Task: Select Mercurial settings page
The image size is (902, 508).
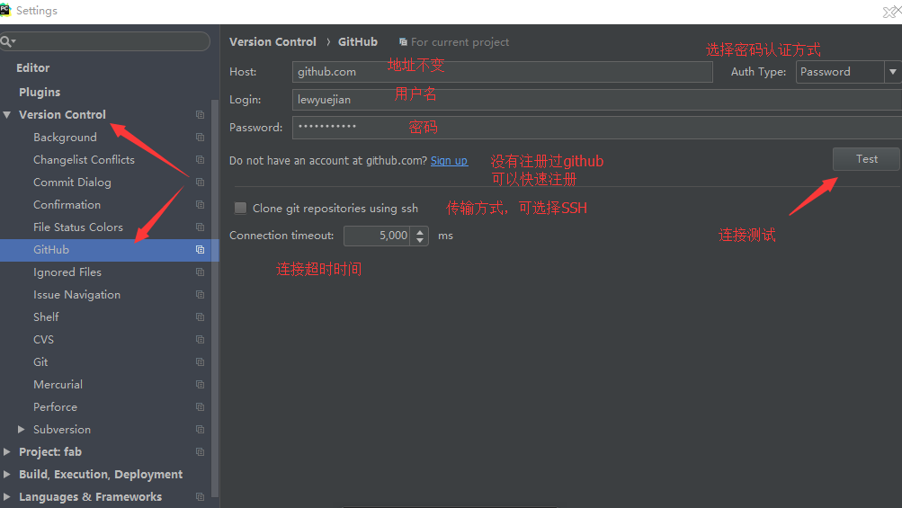Action: pos(58,384)
